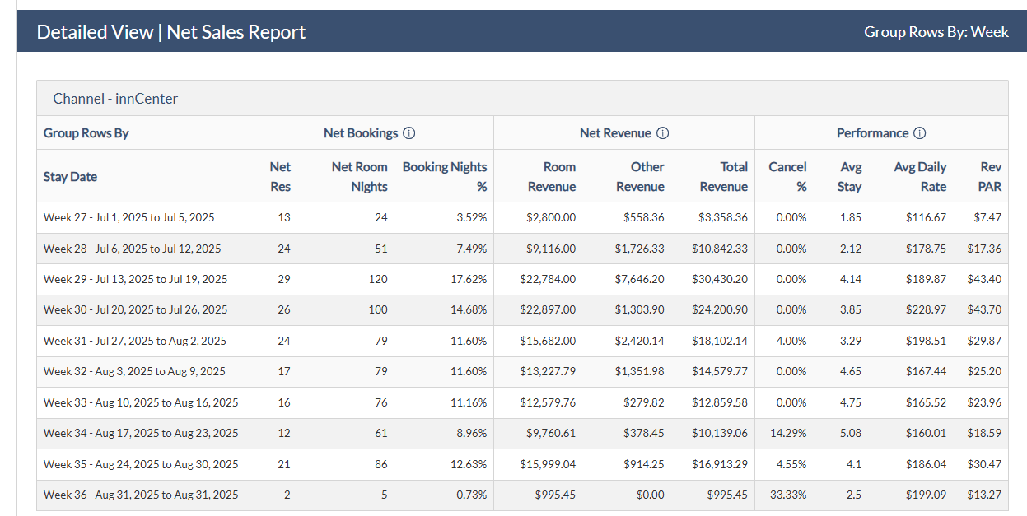Click Week 34 room revenue $9,760.61
Viewport: 1027px width, 516px height.
[x=551, y=434]
